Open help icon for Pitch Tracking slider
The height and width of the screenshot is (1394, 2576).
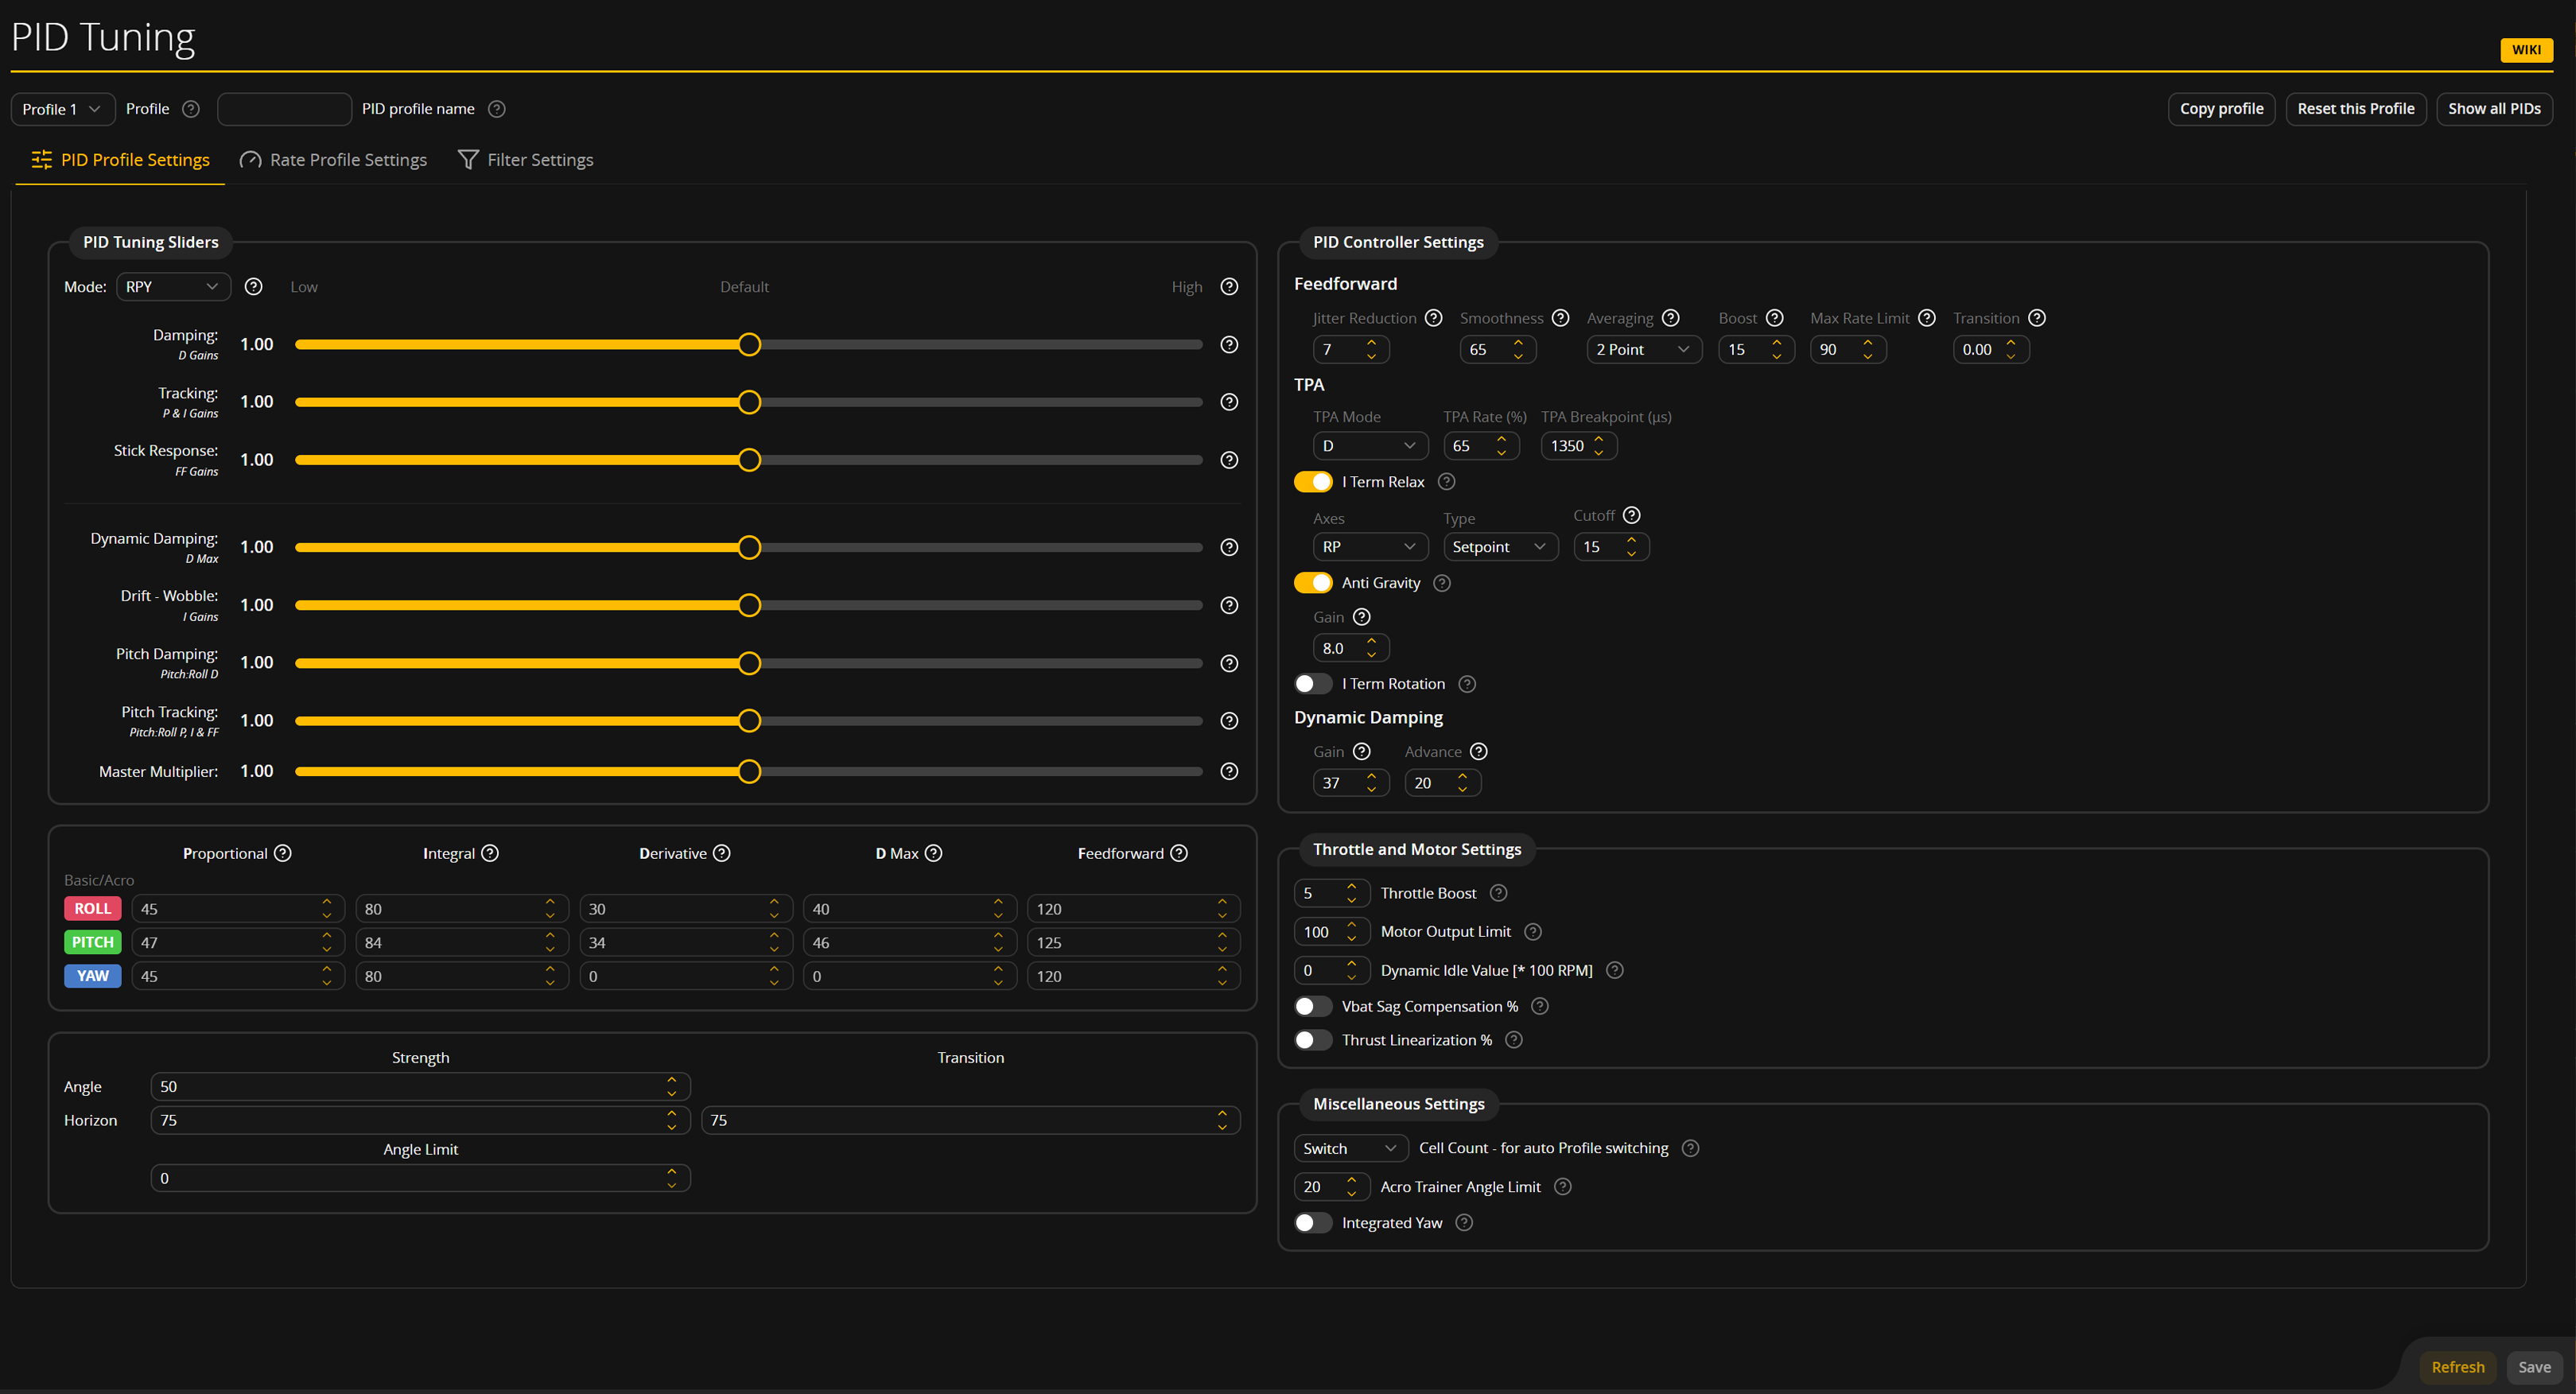tap(1229, 721)
